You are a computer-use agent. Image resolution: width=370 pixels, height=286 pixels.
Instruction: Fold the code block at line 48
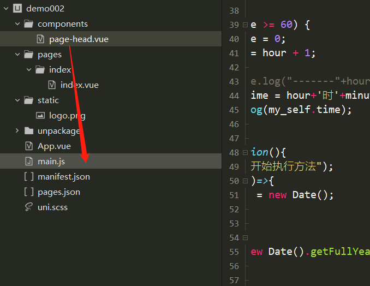pos(246,152)
